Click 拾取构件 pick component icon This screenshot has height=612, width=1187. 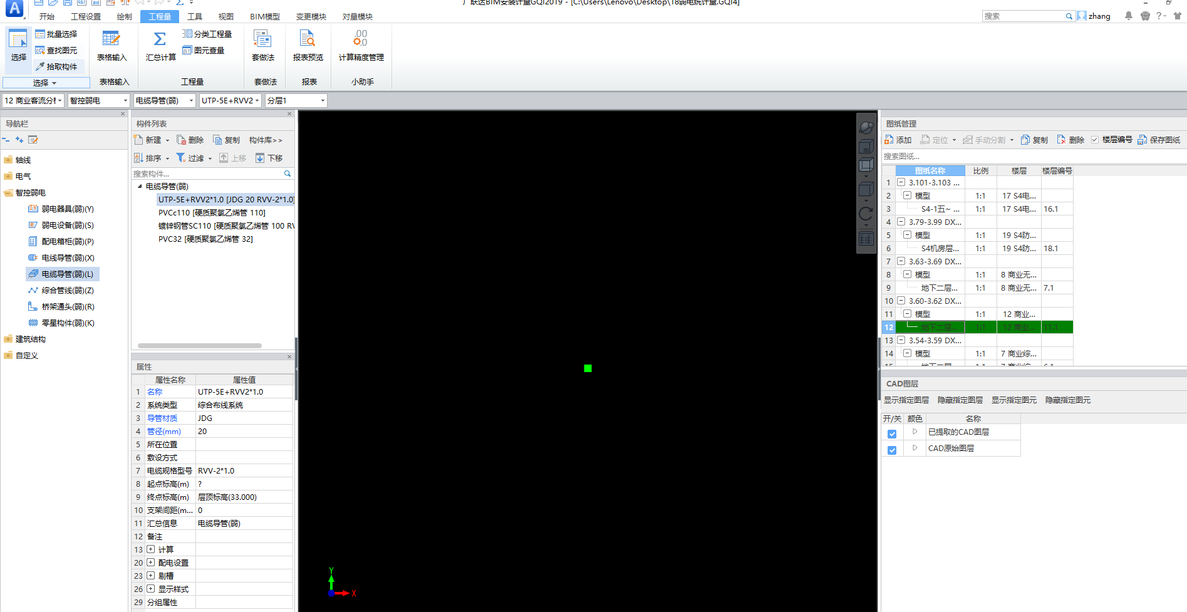pyautogui.click(x=40, y=66)
